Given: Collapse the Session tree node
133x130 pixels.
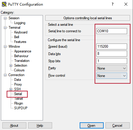Looking at the screenshot, I should (5, 18).
